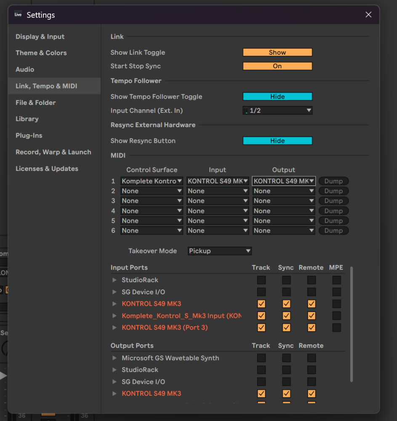This screenshot has width=397, height=421.
Task: Enable MPE for KONTROL S49 MK3 input
Action: point(336,304)
